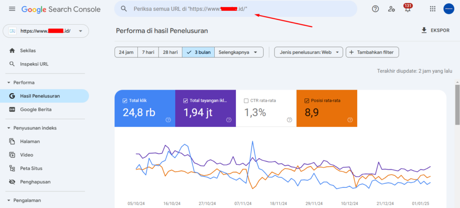The height and width of the screenshot is (208, 460).
Task: Click the purple Total tayangan 1,94 jt card
Action: coord(206,108)
